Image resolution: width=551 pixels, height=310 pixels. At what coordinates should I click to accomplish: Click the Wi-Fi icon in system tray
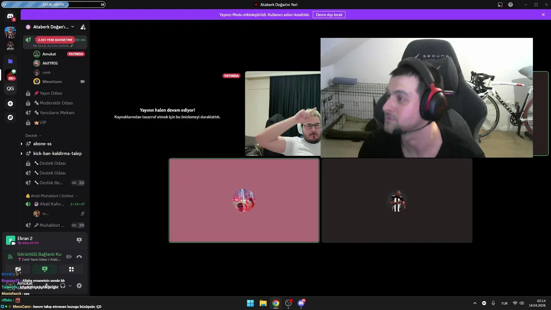coord(515,303)
